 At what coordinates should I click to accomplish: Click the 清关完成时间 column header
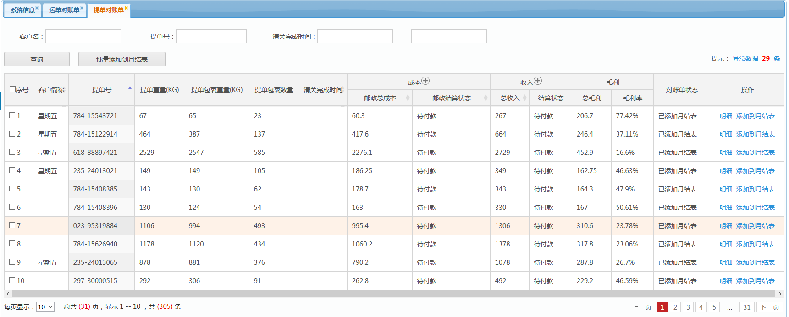pos(323,90)
